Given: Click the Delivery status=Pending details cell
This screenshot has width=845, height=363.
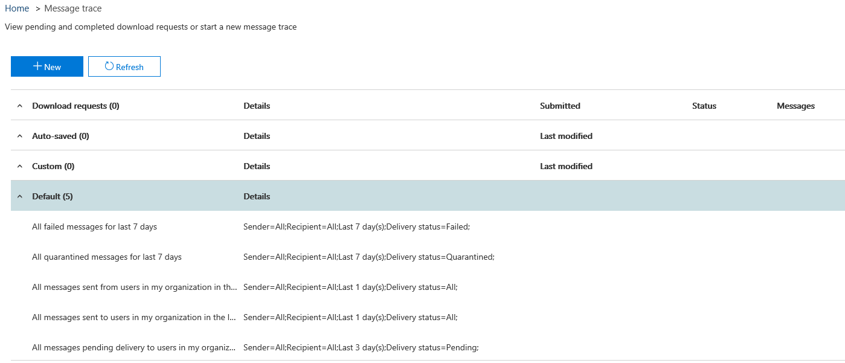Looking at the screenshot, I should (x=361, y=347).
